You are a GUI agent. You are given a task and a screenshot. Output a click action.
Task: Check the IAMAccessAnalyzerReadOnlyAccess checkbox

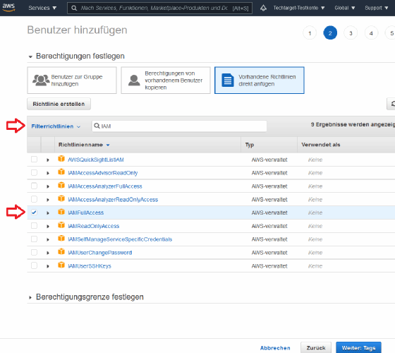[x=34, y=199]
